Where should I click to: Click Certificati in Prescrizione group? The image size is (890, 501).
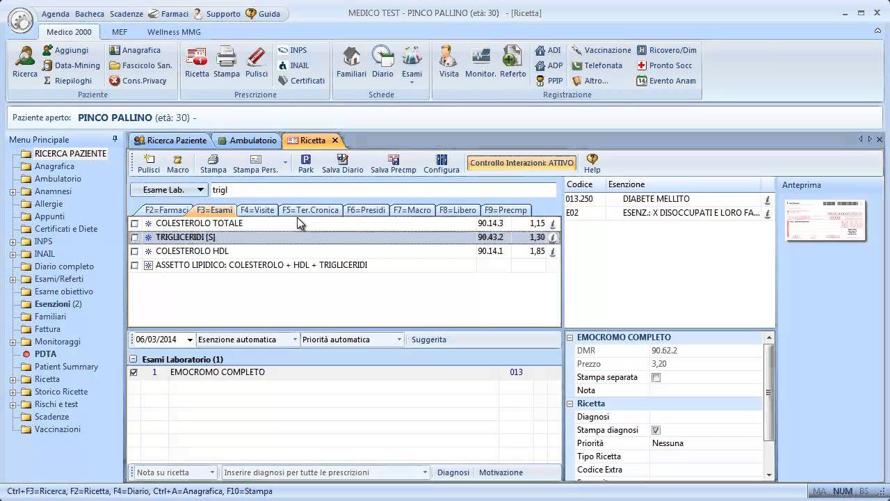tap(301, 81)
